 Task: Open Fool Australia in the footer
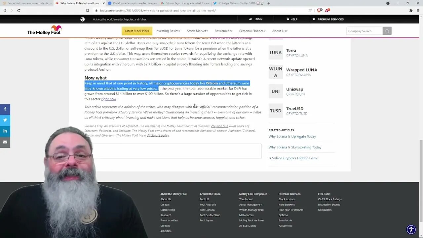pyautogui.click(x=208, y=205)
